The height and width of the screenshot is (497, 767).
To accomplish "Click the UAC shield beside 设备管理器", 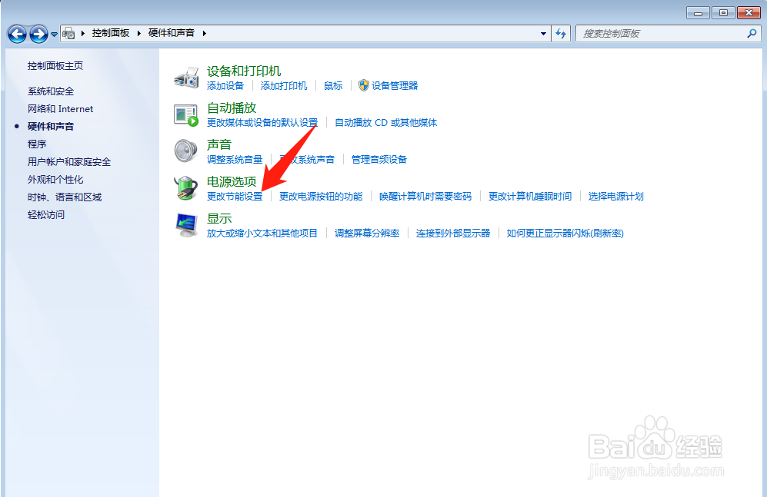I will 363,85.
